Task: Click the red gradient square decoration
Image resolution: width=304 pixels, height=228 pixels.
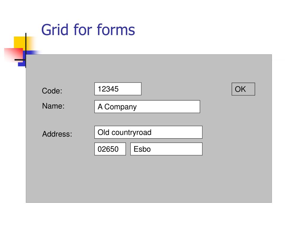Action: pos(14,54)
